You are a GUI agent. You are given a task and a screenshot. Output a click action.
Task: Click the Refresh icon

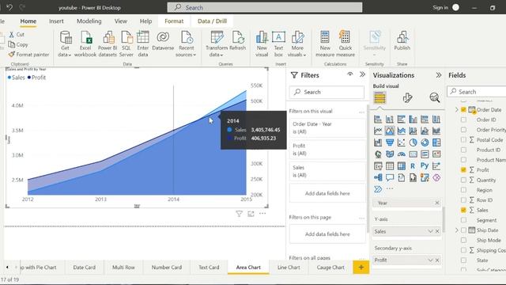point(238,37)
